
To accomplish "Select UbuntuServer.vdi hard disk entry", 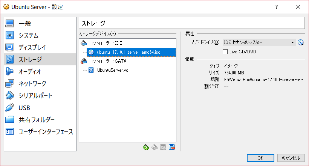I will [113, 70].
